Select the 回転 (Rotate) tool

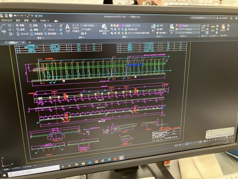(36, 25)
